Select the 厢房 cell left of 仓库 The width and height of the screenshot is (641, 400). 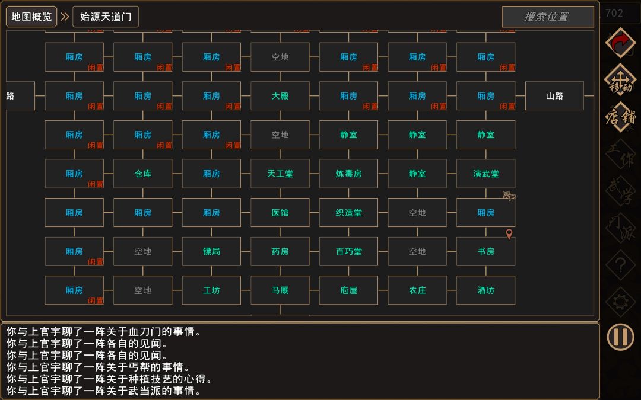coord(74,174)
